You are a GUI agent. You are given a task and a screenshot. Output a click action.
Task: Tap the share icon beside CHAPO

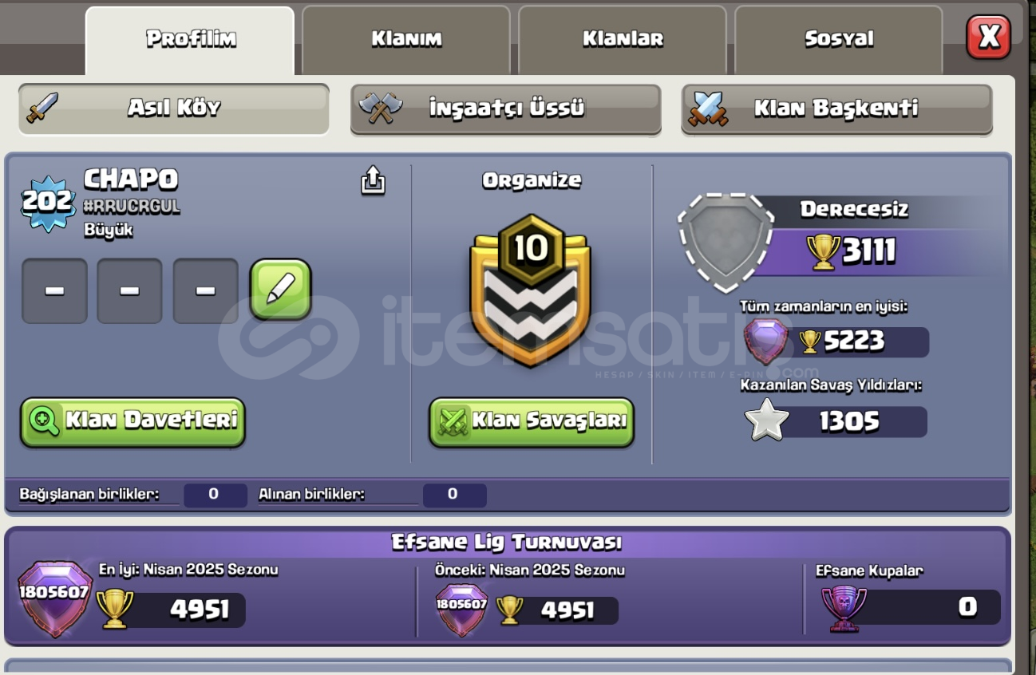pyautogui.click(x=373, y=180)
